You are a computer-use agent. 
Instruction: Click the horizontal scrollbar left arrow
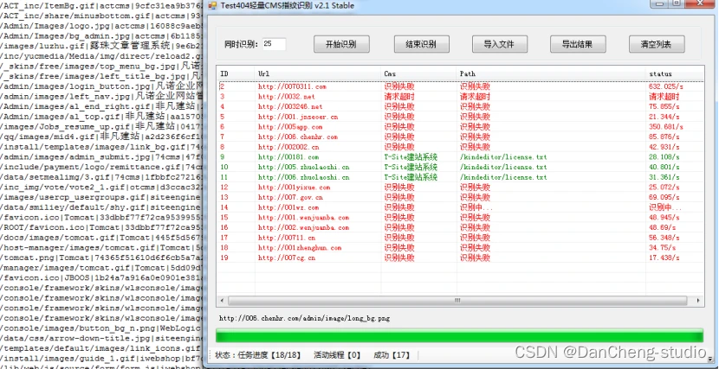click(222, 302)
